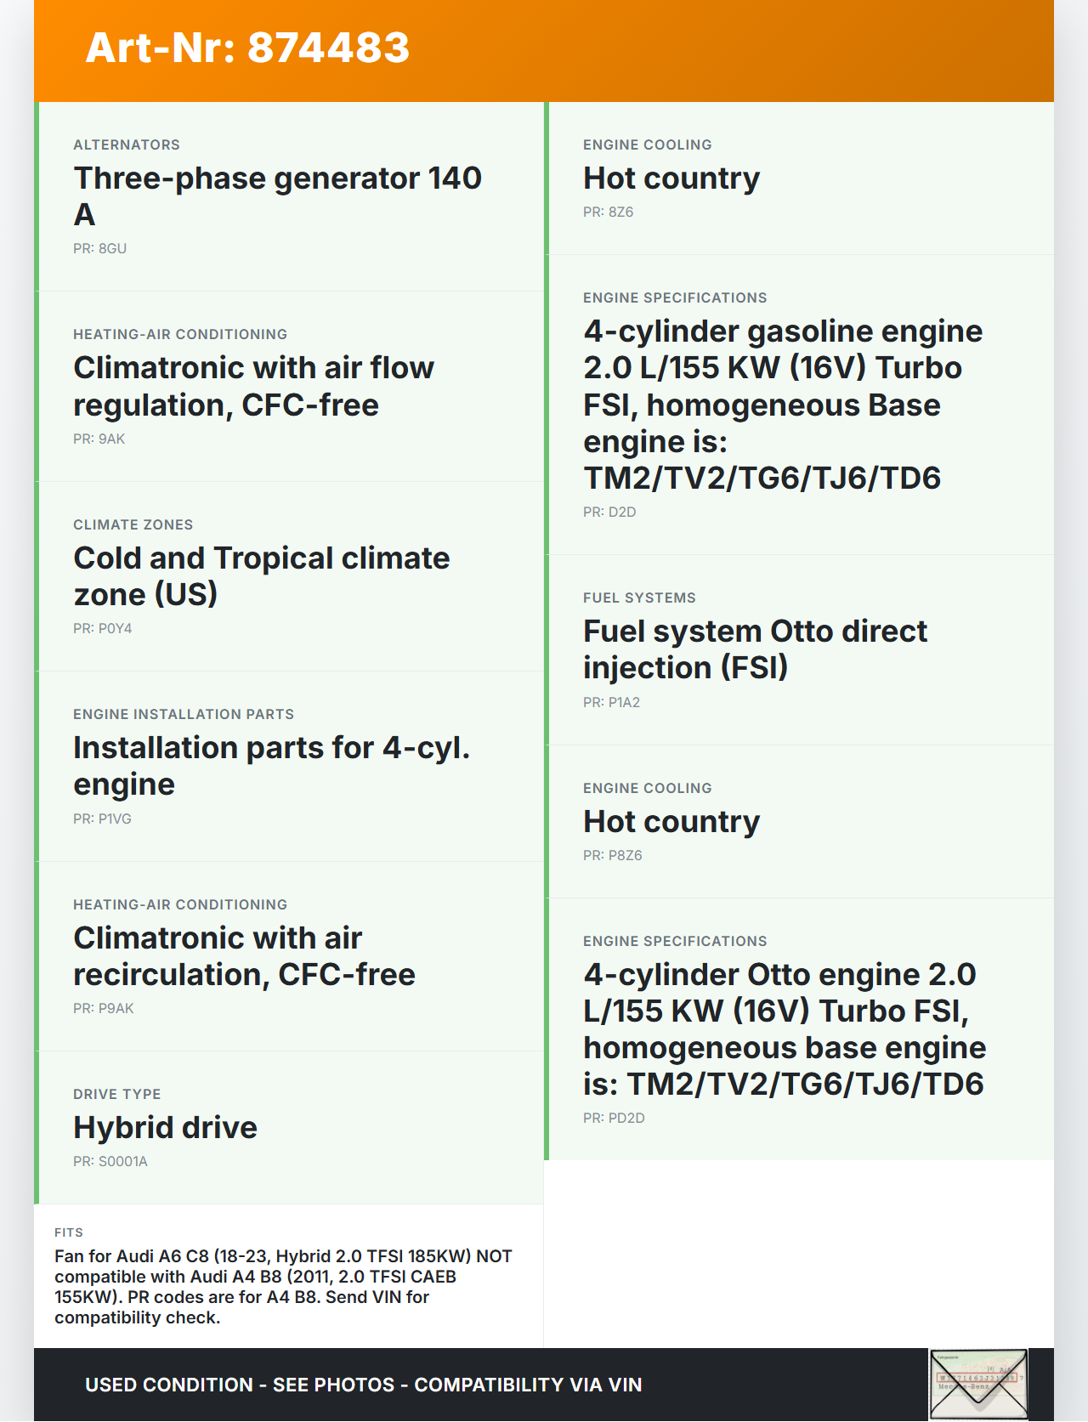
Task: Select Cold and Tropical climate zone card
Action: 261,575
